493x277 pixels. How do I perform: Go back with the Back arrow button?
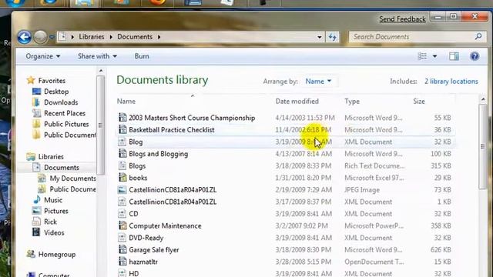pos(24,37)
